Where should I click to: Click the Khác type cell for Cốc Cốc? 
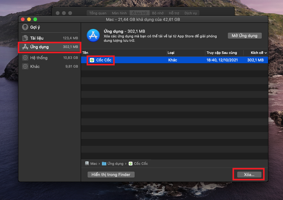[173, 60]
